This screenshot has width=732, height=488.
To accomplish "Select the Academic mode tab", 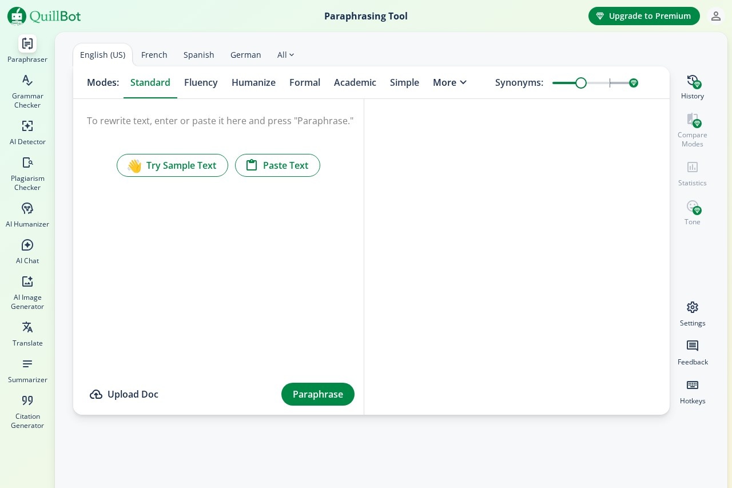I will pyautogui.click(x=355, y=82).
